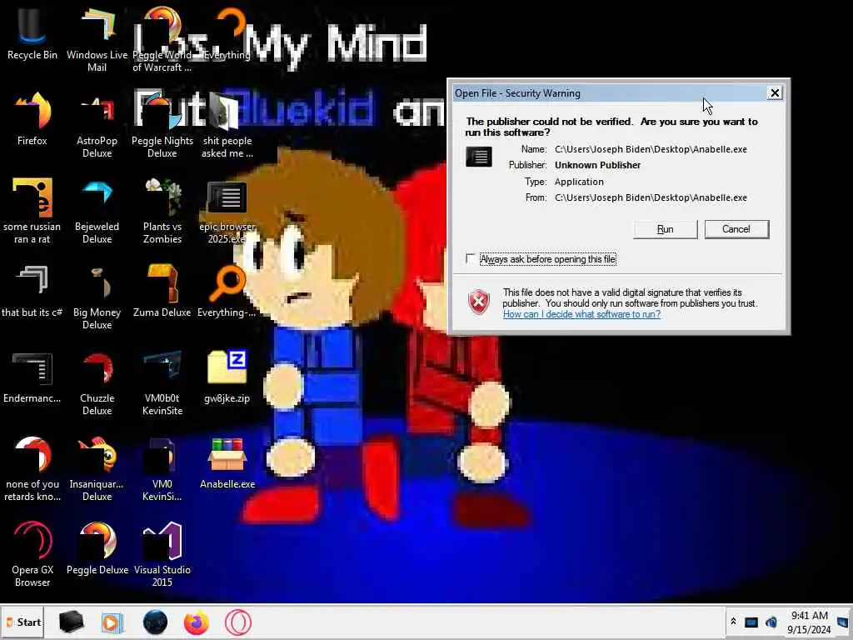Cancel the Security Warning dialog
This screenshot has width=853, height=640.
736,229
